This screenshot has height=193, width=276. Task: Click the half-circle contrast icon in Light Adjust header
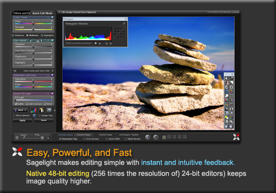coord(42,41)
